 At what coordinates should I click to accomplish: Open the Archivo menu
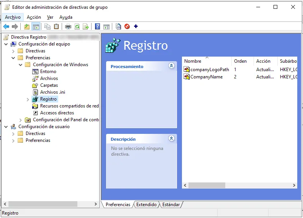click(13, 17)
